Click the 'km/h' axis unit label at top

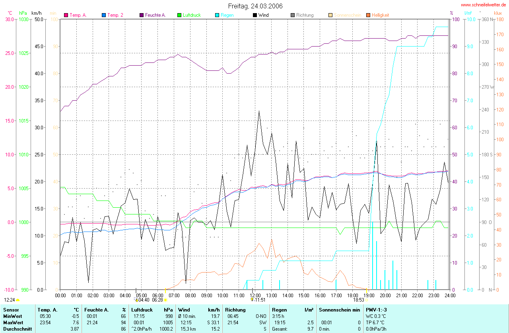[x=37, y=13]
